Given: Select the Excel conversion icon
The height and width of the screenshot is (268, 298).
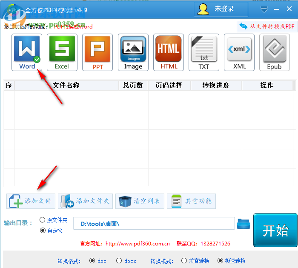Looking at the screenshot, I should [x=62, y=52].
